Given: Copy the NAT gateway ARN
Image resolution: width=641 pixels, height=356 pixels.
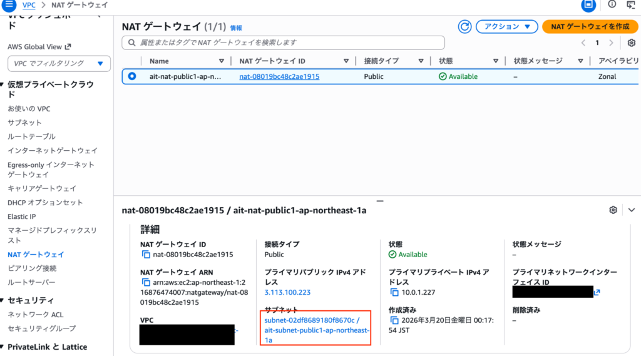Looking at the screenshot, I should (x=146, y=282).
